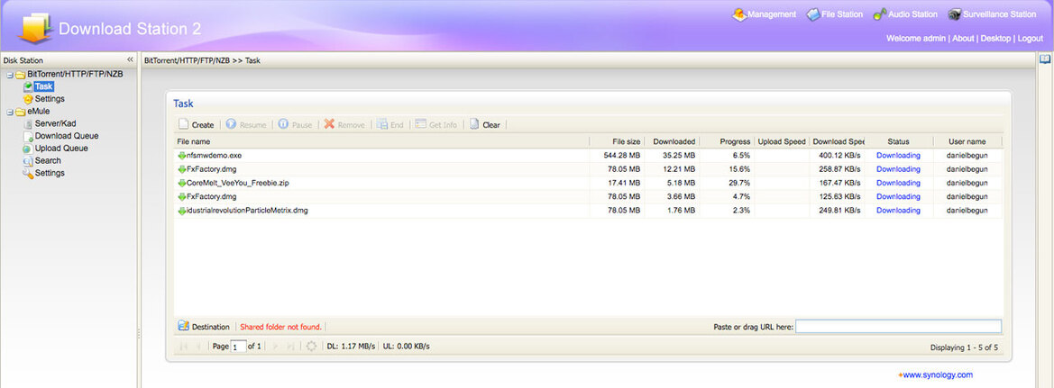This screenshot has width=1054, height=388.
Task: Open eMule Upload Queue
Action: point(61,149)
